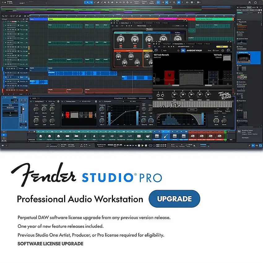Select Mustang Native thumbnail in effects browser
Screen dimensions: 263x263
244,58
